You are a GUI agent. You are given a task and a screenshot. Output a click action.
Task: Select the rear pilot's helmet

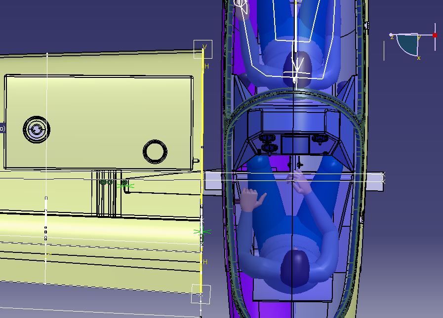[295, 267]
